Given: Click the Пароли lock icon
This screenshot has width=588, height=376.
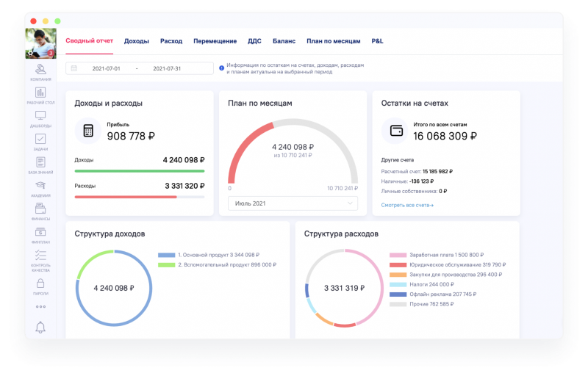Looking at the screenshot, I should click(x=40, y=283).
